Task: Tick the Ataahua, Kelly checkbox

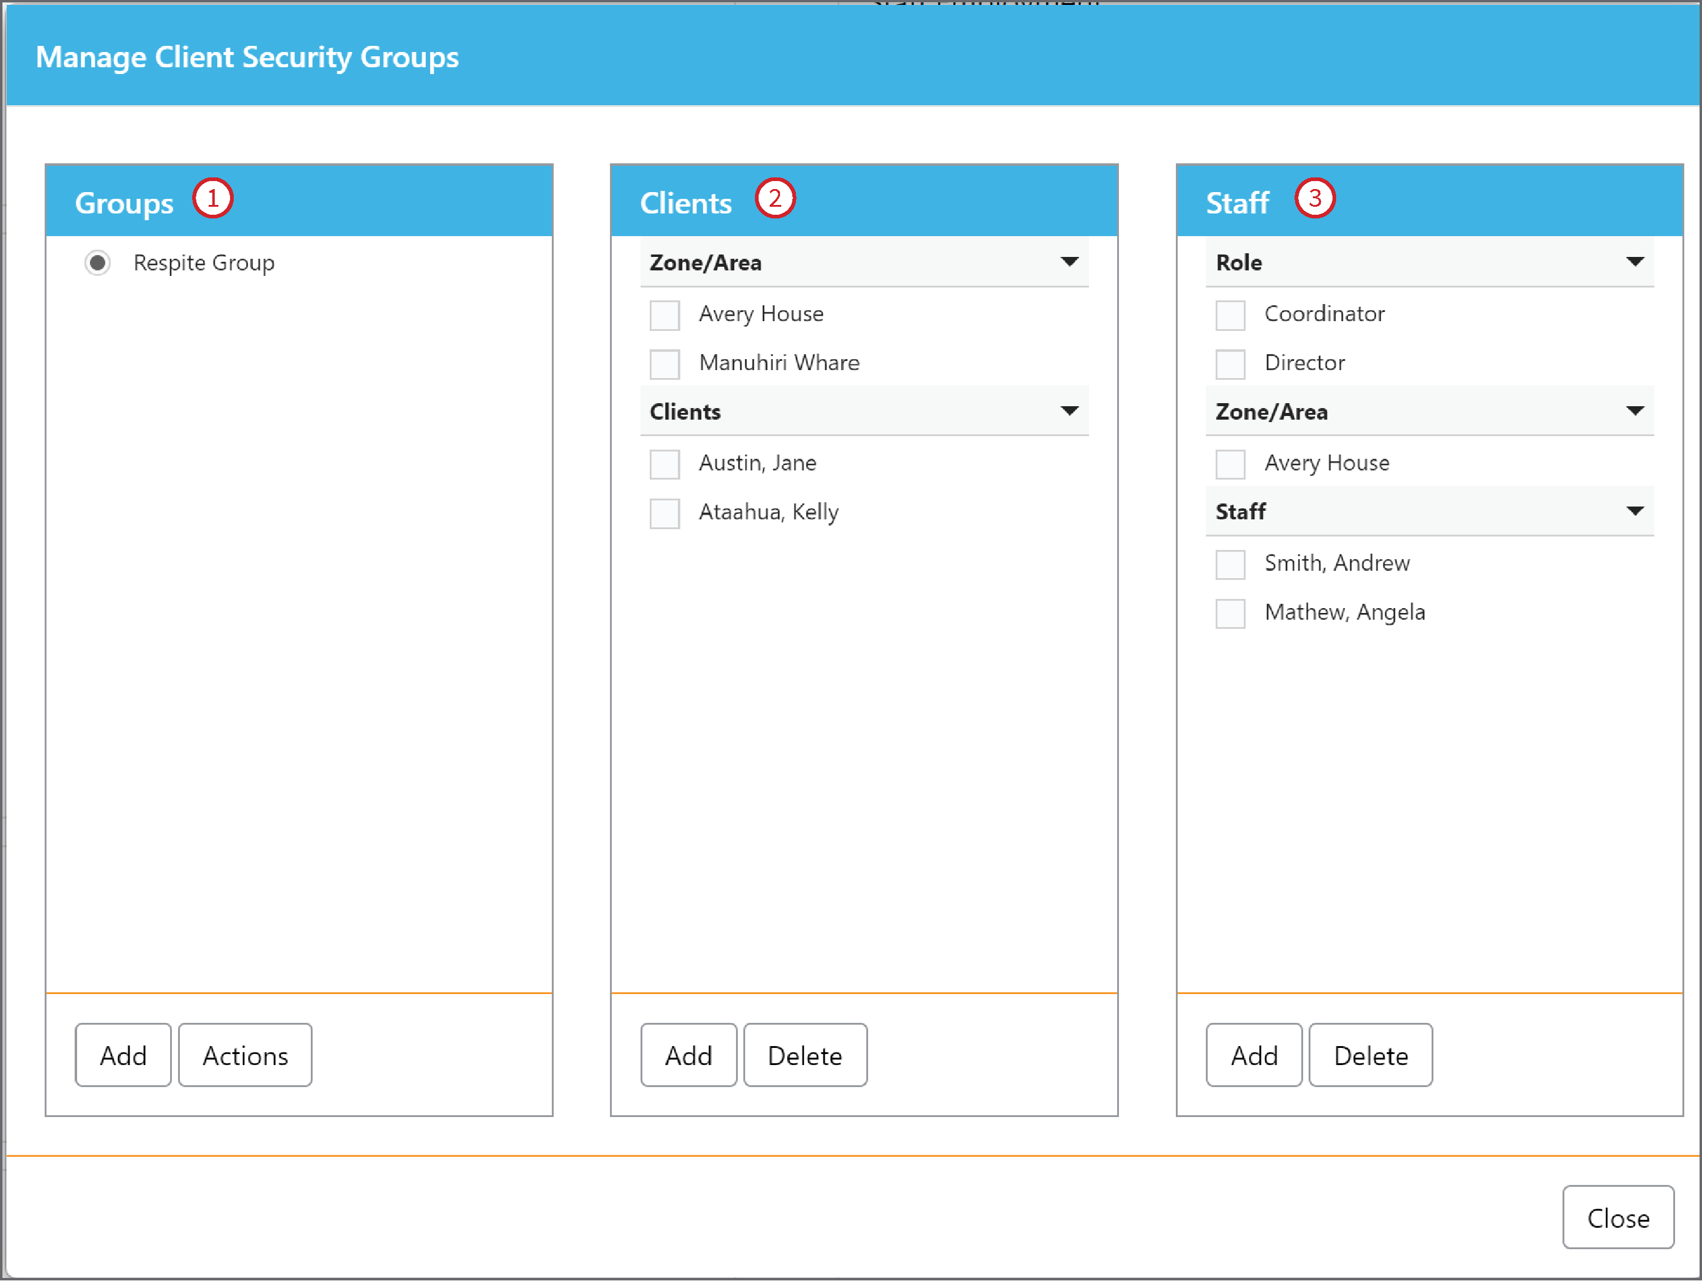Action: 665,513
